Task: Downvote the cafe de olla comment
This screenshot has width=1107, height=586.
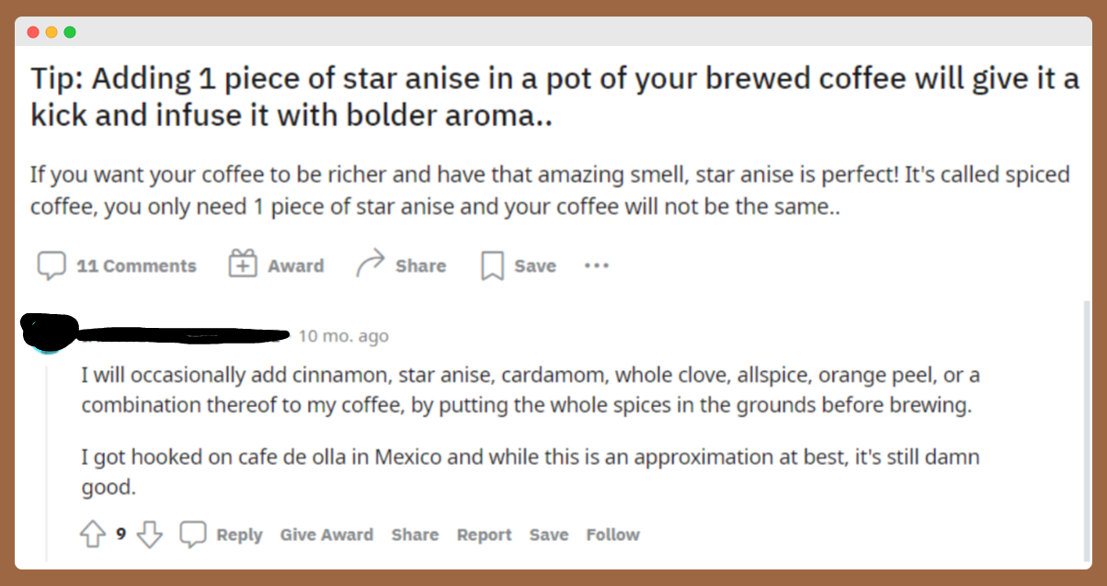Action: pos(149,535)
